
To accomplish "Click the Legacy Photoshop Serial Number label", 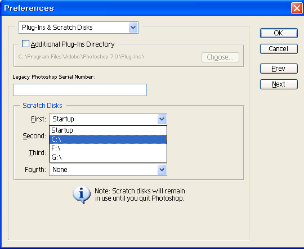I will point(54,77).
